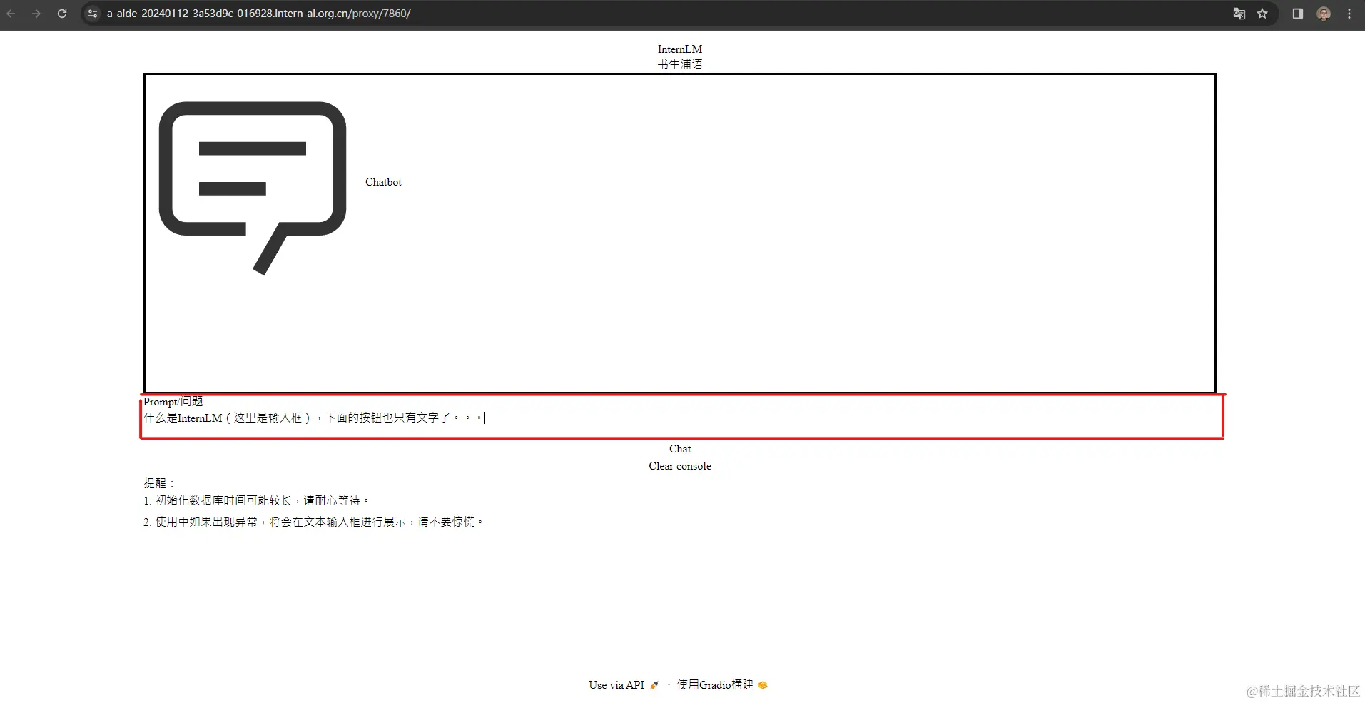Open the Chrome three-dot menu

click(x=1349, y=14)
